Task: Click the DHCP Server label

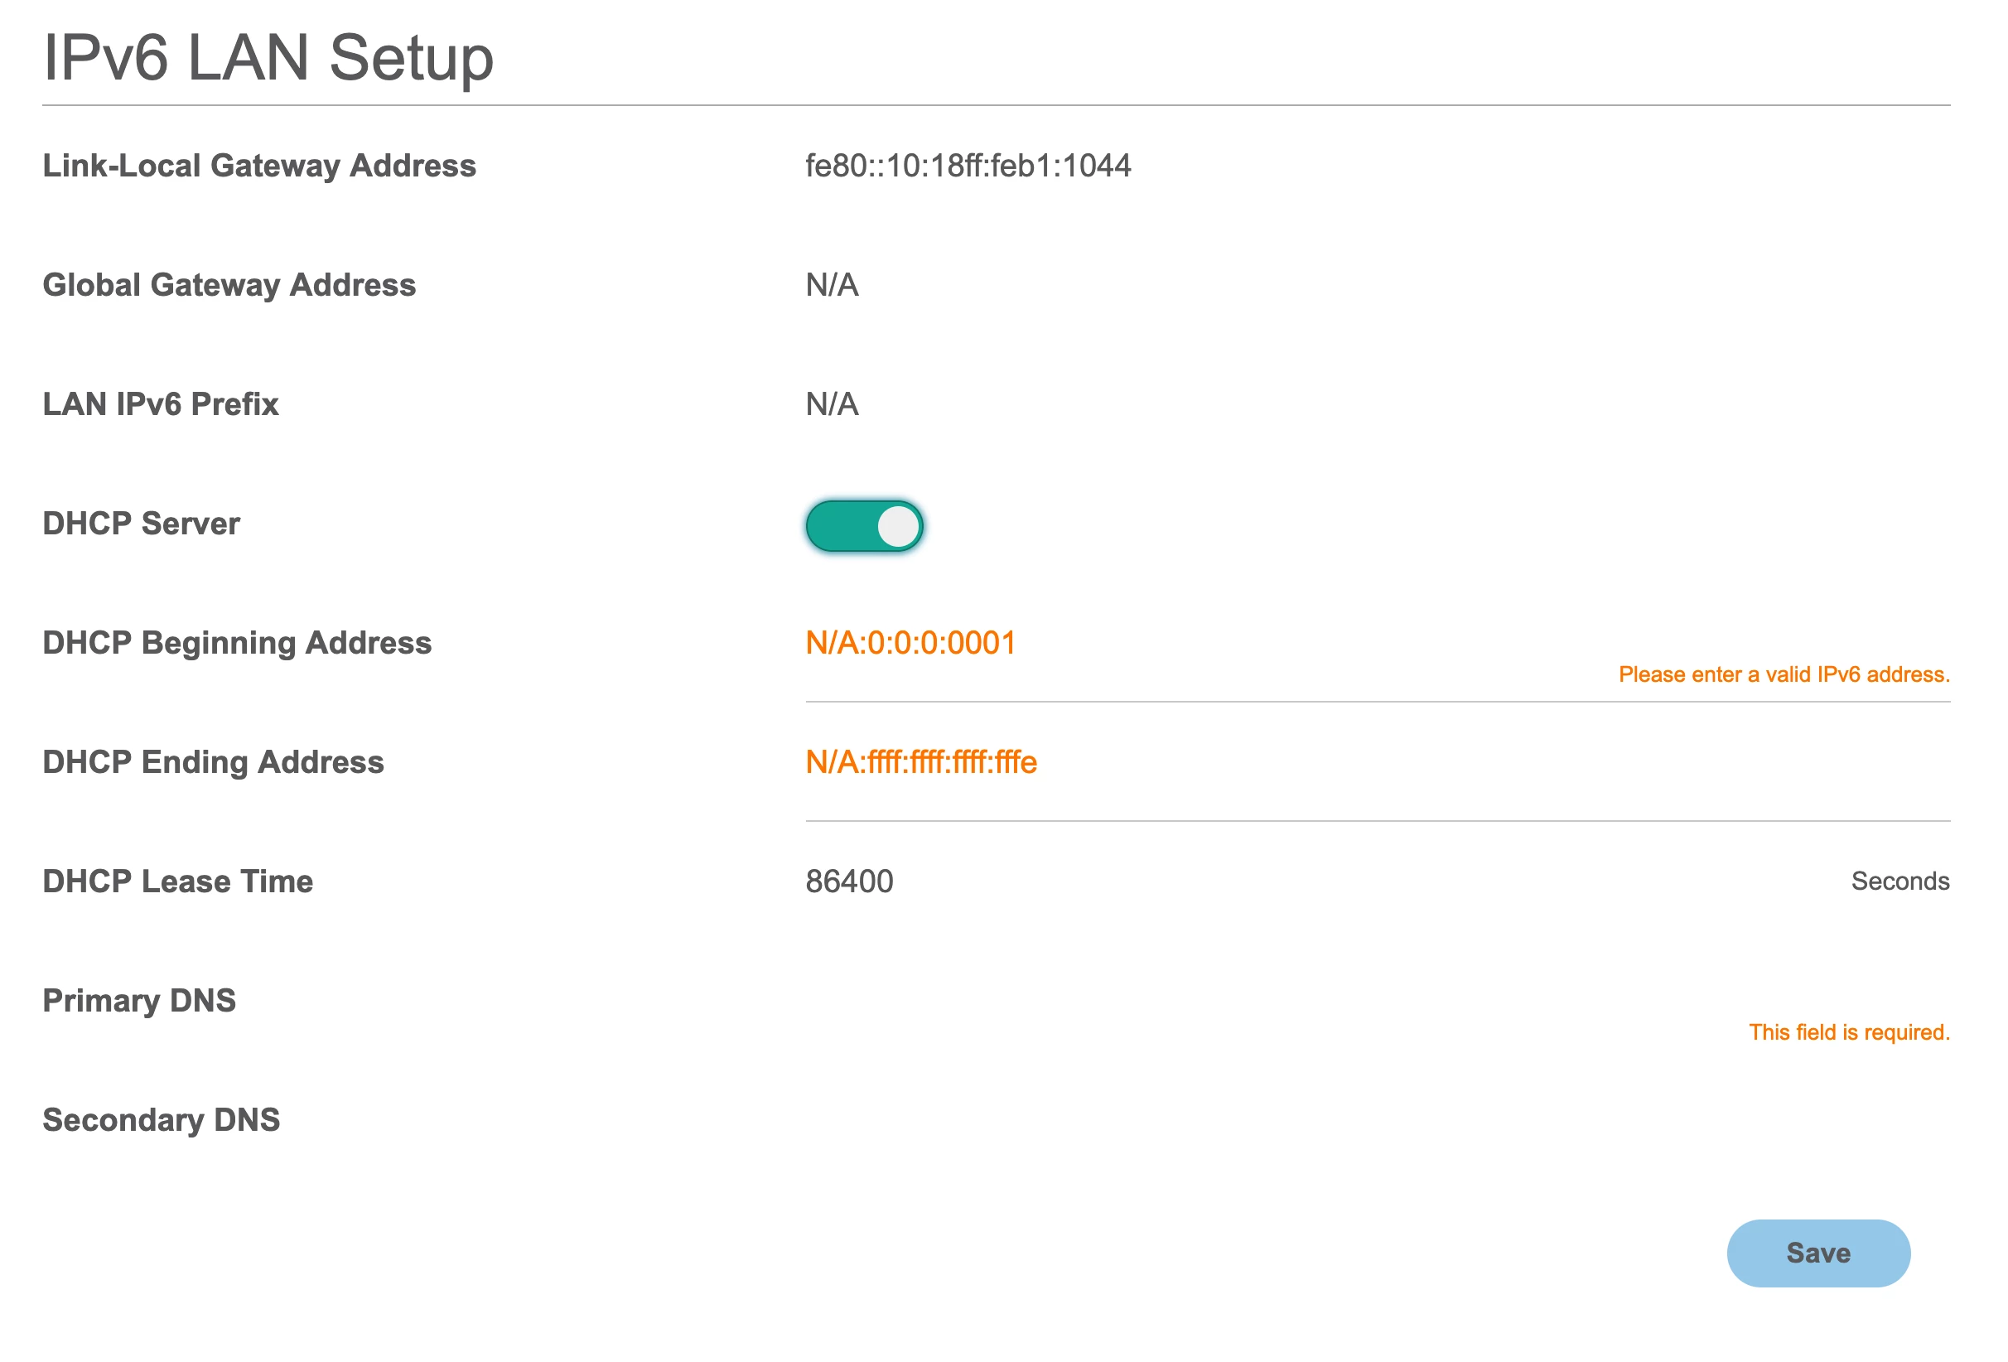Action: [142, 524]
